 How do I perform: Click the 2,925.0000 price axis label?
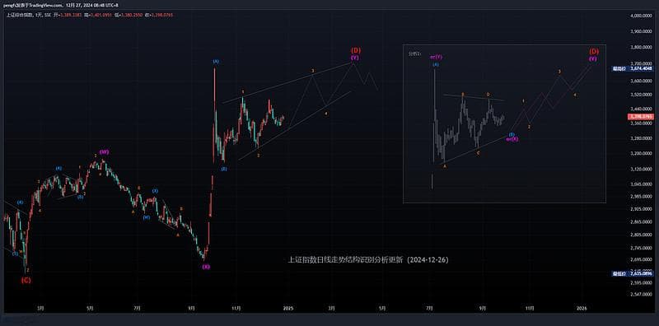(642, 209)
